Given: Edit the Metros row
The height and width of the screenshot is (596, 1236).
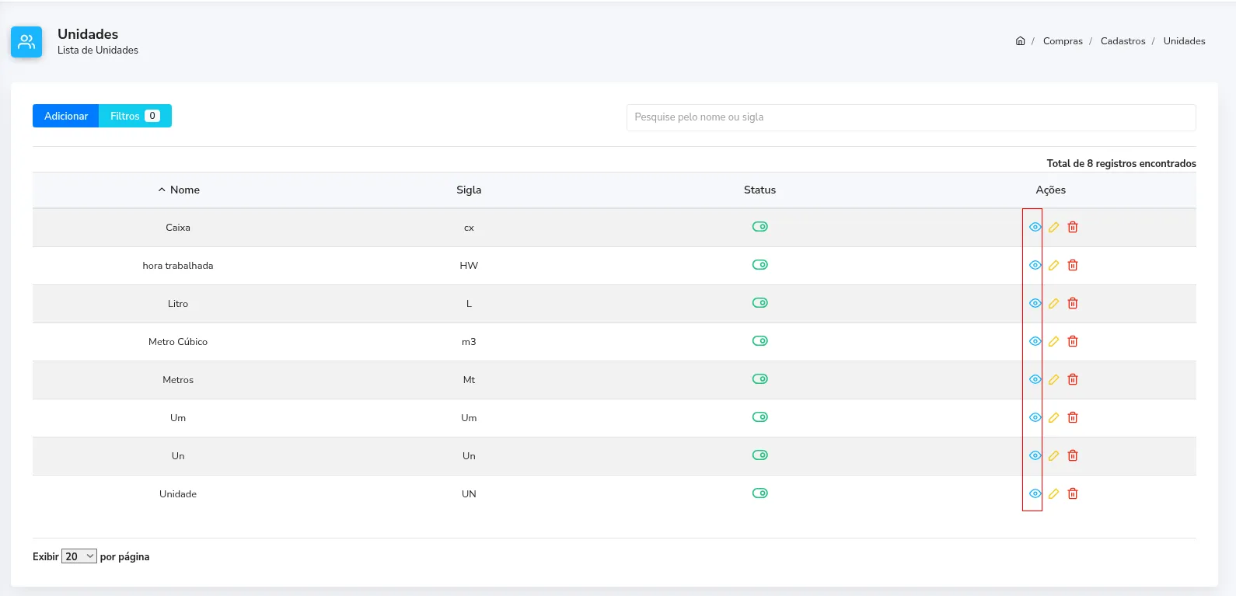Looking at the screenshot, I should click(x=1053, y=379).
